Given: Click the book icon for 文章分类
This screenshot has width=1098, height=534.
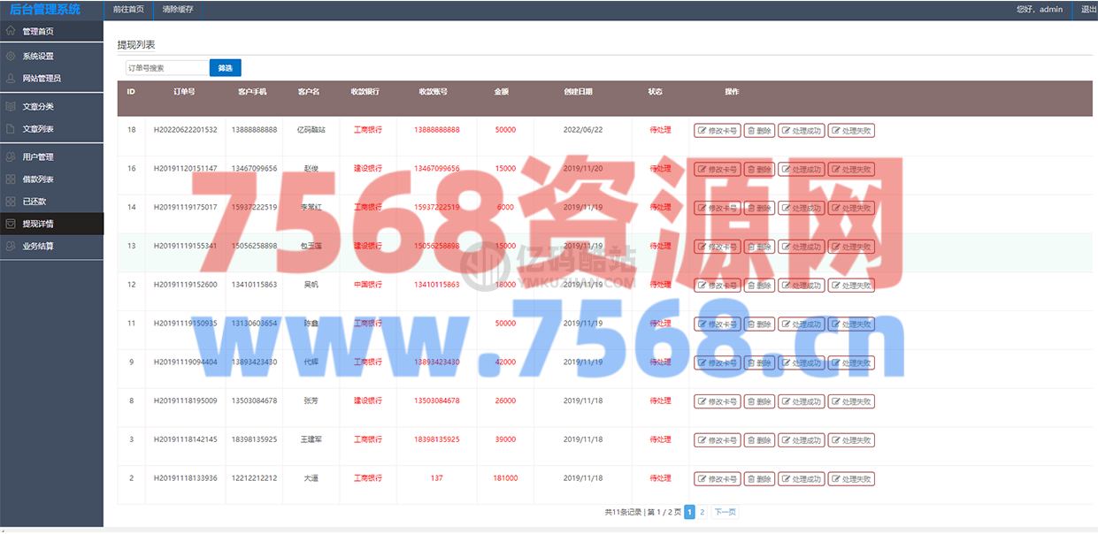Looking at the screenshot, I should [x=10, y=106].
